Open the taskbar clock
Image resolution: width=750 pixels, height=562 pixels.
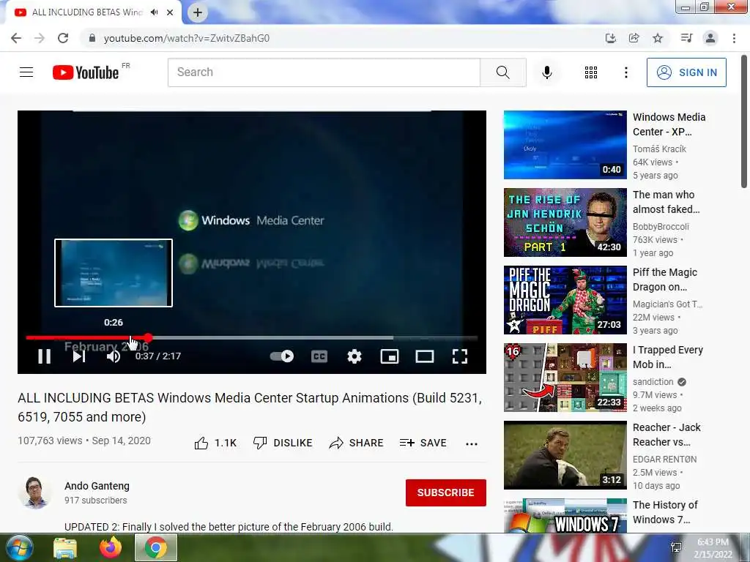(x=713, y=548)
